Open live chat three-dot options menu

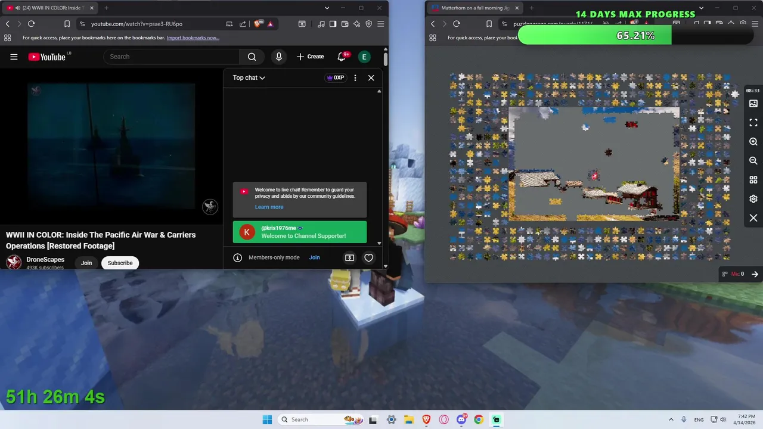pos(355,77)
